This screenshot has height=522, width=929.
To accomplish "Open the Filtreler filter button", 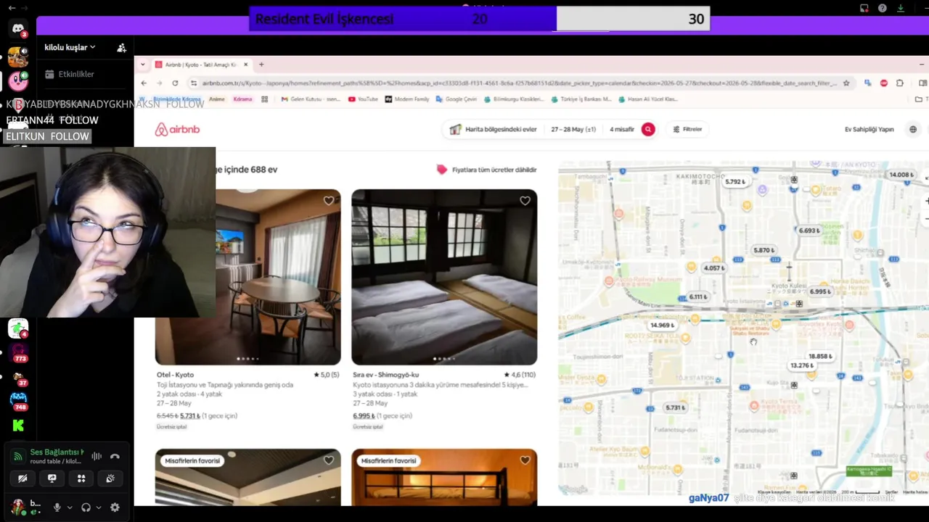I will pyautogui.click(x=687, y=129).
